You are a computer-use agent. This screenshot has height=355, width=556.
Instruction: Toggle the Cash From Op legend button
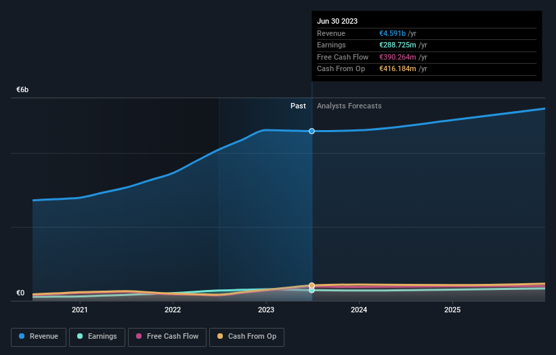(x=247, y=337)
